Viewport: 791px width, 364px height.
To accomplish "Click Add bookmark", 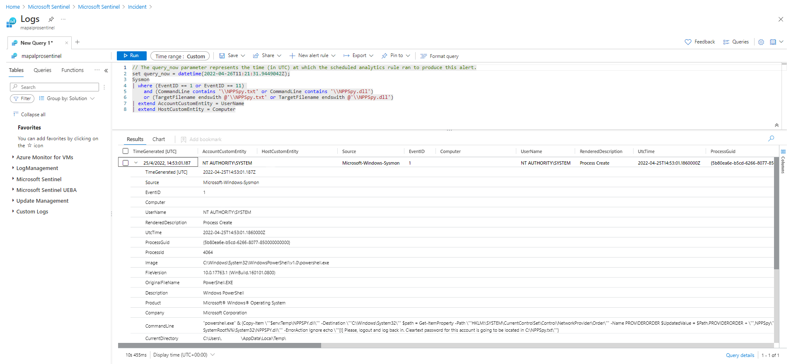I will (x=201, y=139).
